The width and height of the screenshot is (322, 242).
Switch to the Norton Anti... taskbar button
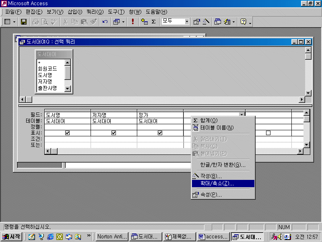(x=112, y=237)
